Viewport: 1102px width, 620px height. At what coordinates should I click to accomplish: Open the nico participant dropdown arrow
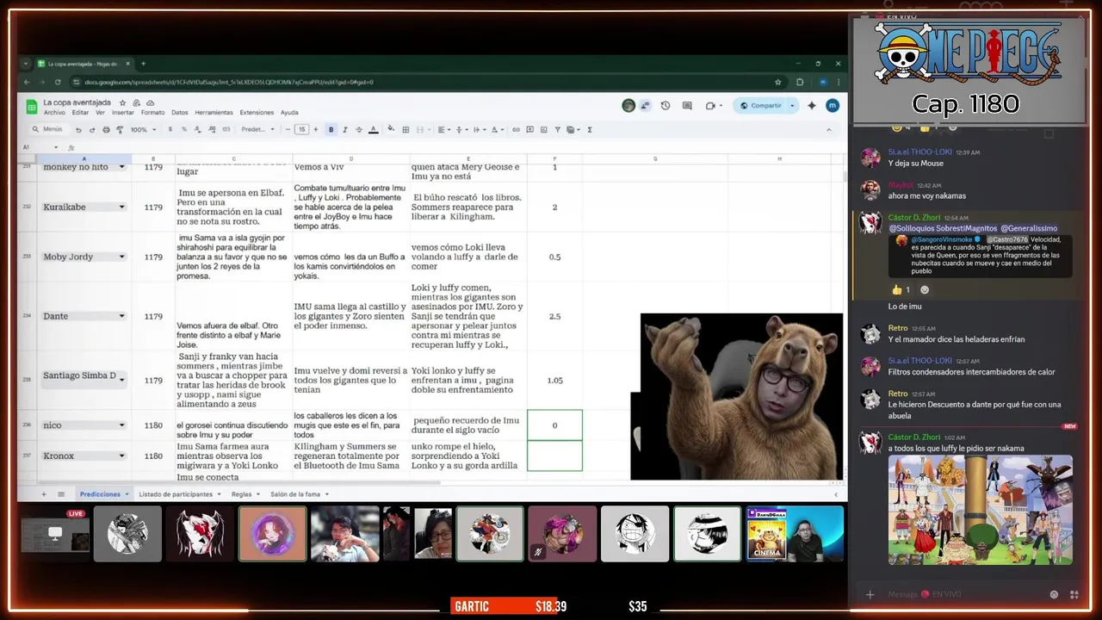121,425
